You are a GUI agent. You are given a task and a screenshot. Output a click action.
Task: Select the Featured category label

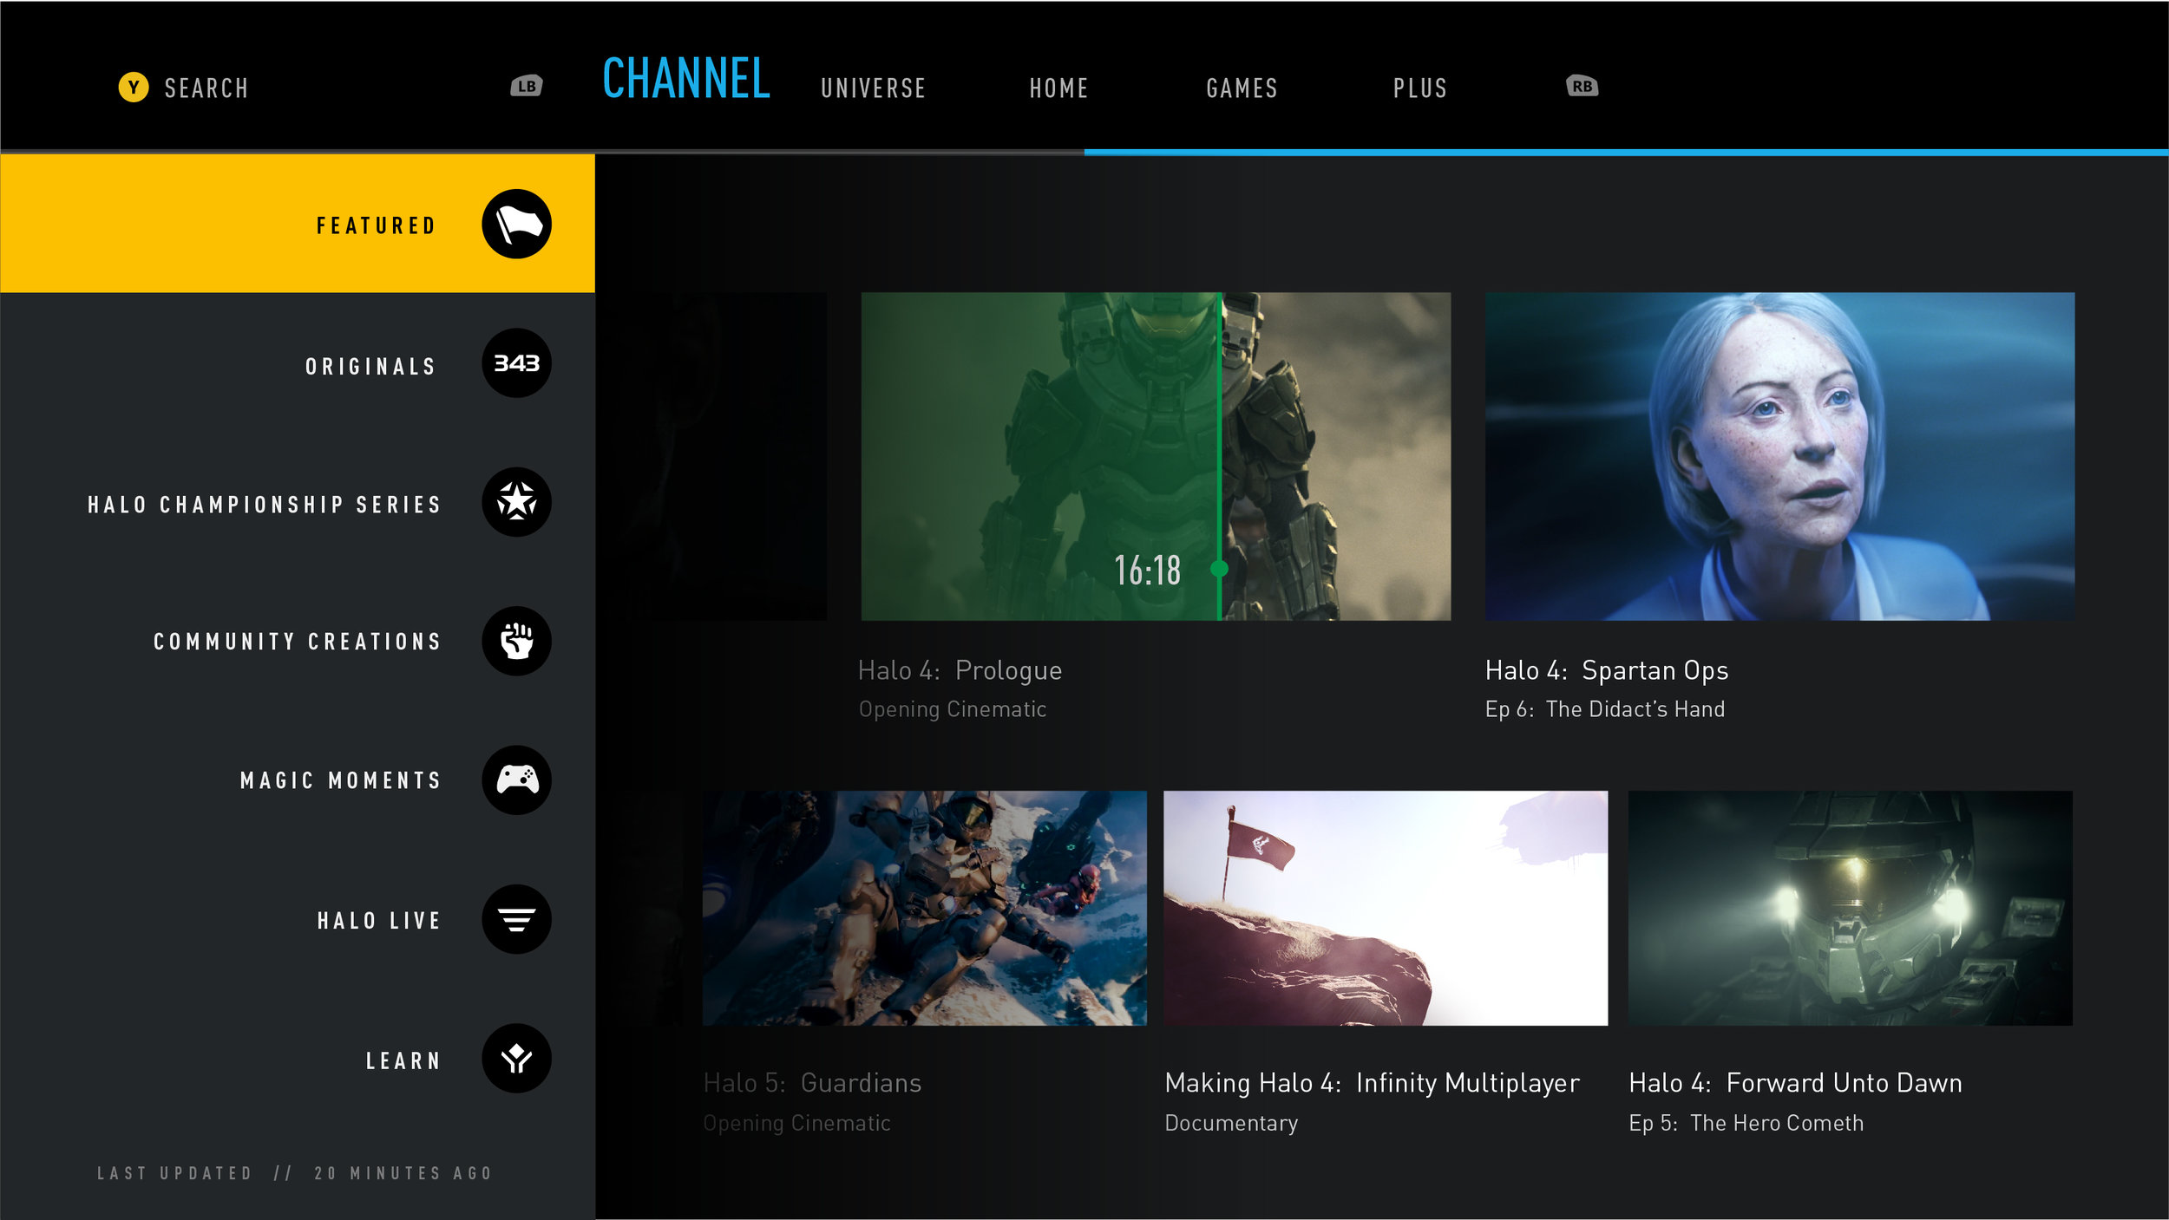click(x=376, y=226)
